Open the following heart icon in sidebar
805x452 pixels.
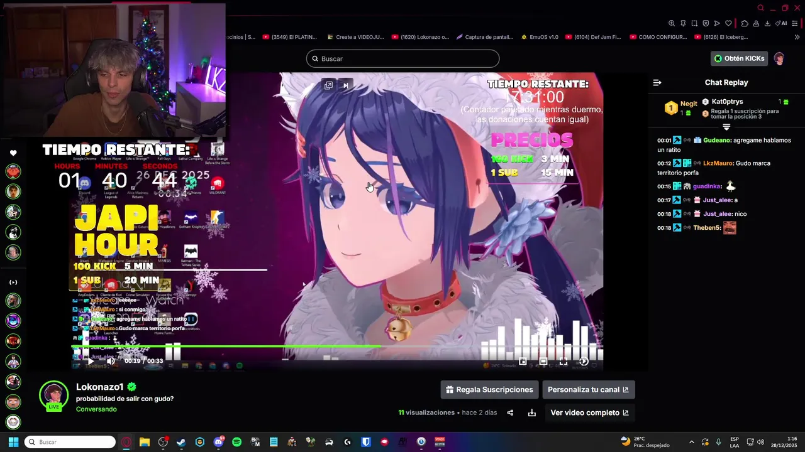(x=13, y=153)
